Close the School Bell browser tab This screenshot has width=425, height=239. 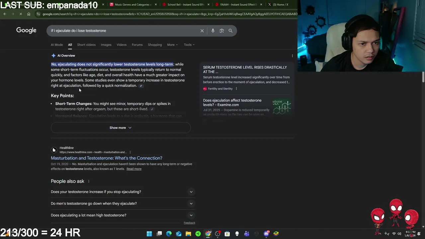click(x=209, y=5)
